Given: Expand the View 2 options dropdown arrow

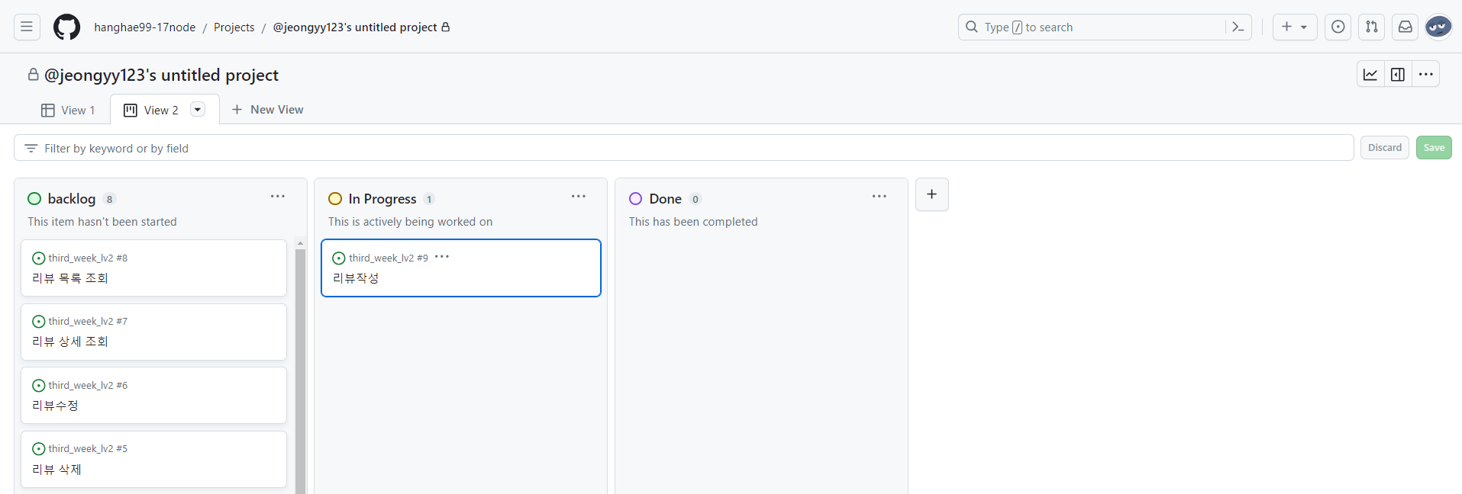Looking at the screenshot, I should click(198, 110).
